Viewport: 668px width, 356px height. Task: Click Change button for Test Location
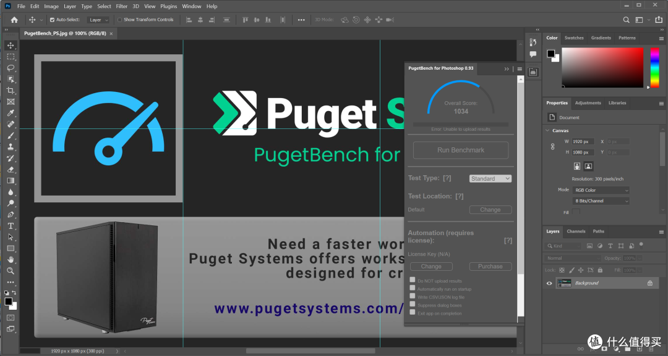tap(490, 210)
